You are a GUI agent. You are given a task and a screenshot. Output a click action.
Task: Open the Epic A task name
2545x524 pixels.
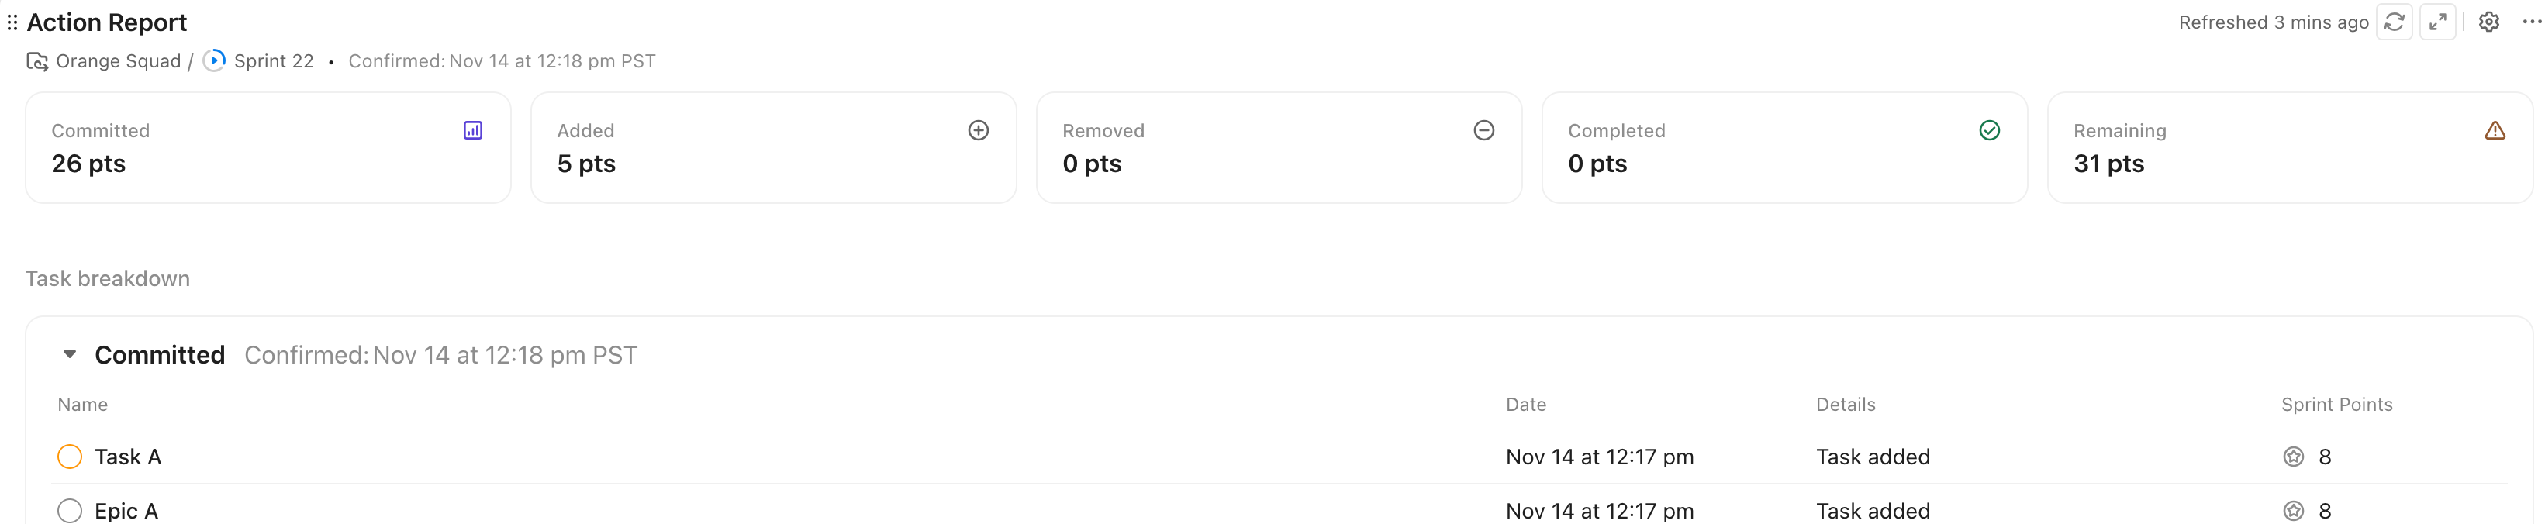click(x=126, y=510)
